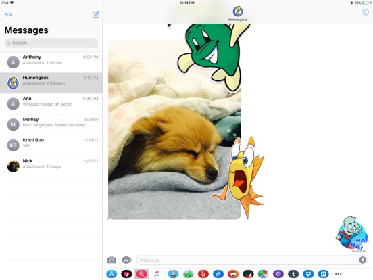
Task: Select the #images search app in drawer
Action: [141, 274]
